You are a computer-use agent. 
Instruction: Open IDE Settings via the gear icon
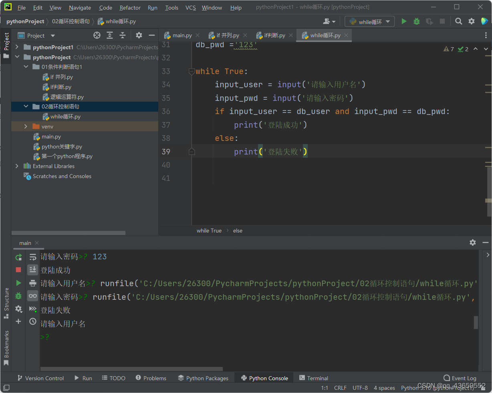coord(472,21)
